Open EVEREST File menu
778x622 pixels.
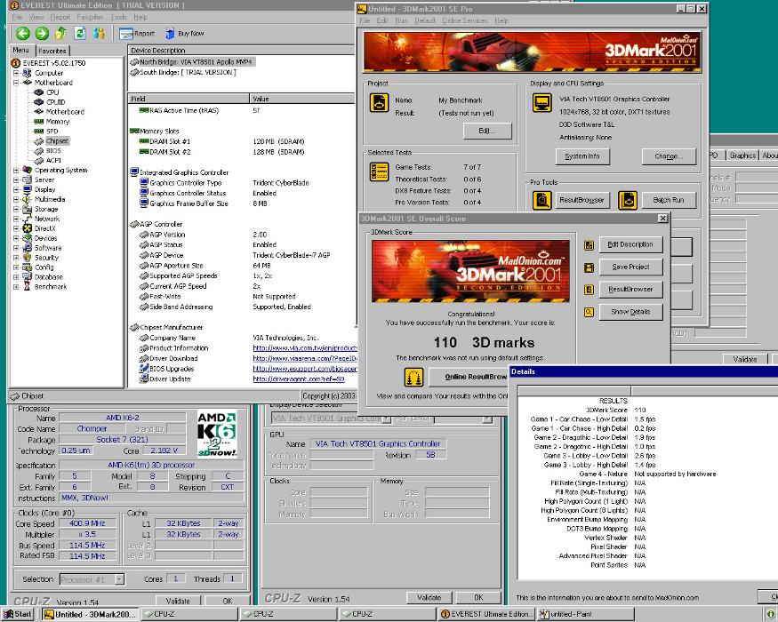(17, 17)
